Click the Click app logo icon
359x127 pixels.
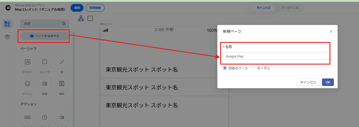8,8
